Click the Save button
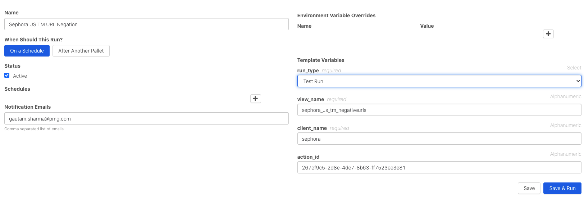 (x=529, y=188)
